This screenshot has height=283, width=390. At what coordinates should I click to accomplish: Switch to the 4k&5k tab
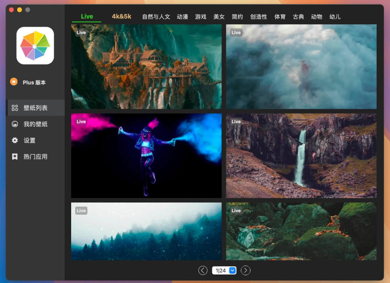[x=122, y=17]
